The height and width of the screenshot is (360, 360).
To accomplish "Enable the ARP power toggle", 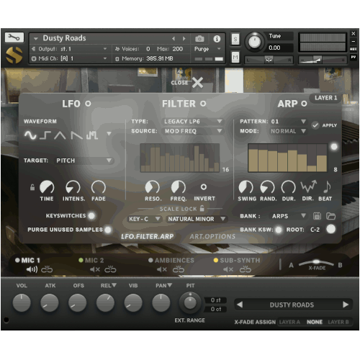I will [x=304, y=104].
